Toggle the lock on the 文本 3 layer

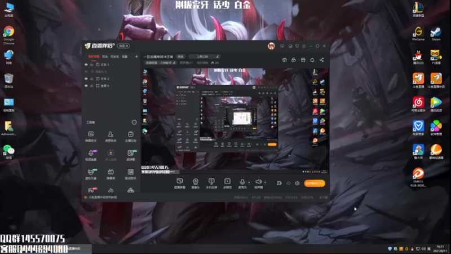pyautogui.click(x=92, y=78)
